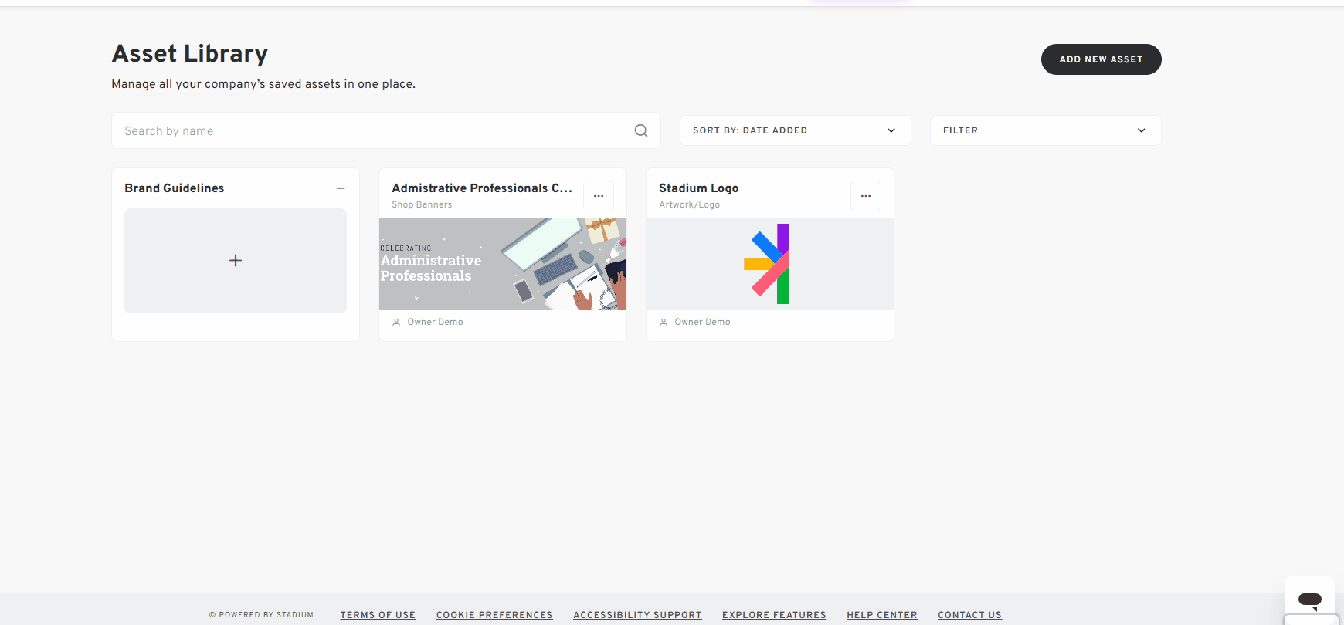Click the Asset Library heading

(190, 53)
